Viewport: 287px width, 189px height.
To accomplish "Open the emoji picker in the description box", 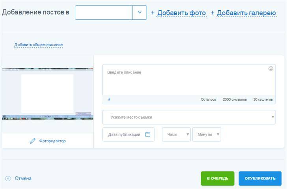I will click(271, 68).
